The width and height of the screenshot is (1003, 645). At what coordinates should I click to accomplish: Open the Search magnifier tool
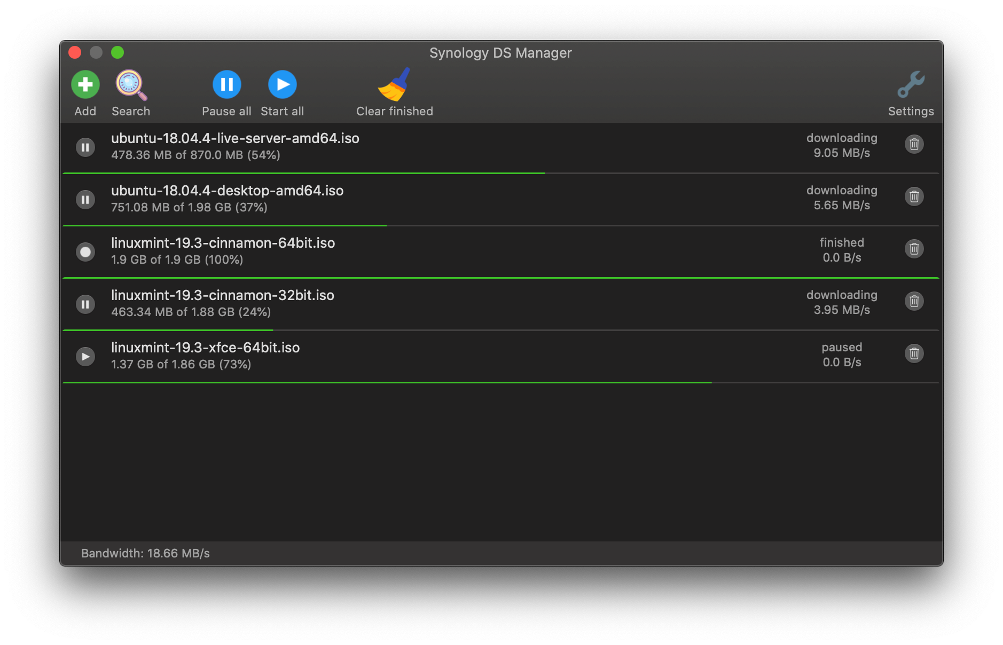point(131,85)
